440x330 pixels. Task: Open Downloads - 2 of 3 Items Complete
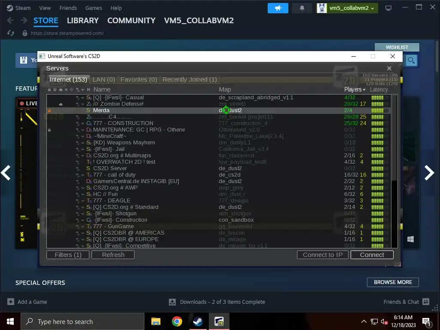(217, 302)
